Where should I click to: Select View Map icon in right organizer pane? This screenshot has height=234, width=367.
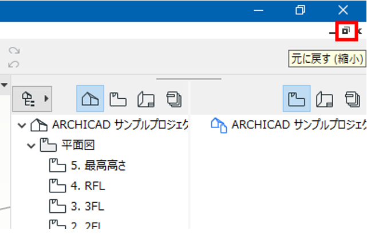[297, 99]
